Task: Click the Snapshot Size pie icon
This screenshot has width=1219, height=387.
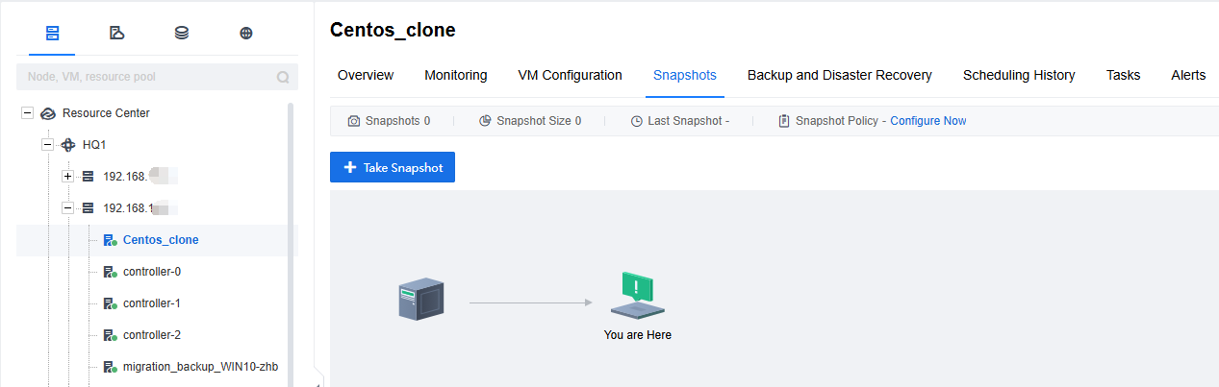Action: tap(486, 121)
